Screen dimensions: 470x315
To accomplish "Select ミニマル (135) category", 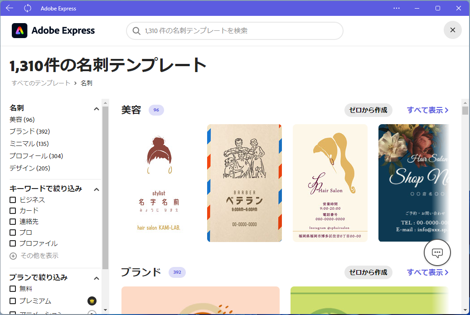I will pos(29,144).
